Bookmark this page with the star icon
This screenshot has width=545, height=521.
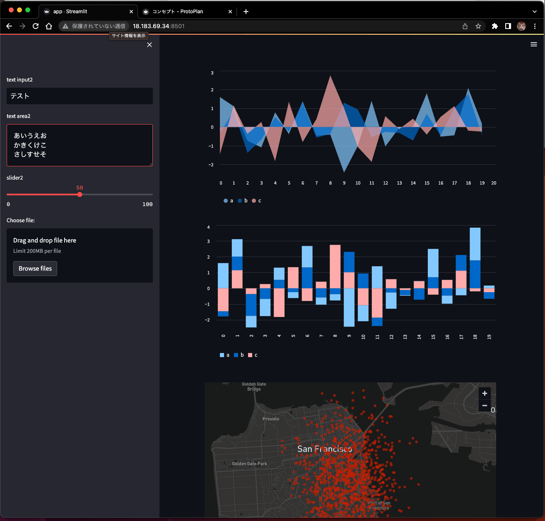(479, 26)
